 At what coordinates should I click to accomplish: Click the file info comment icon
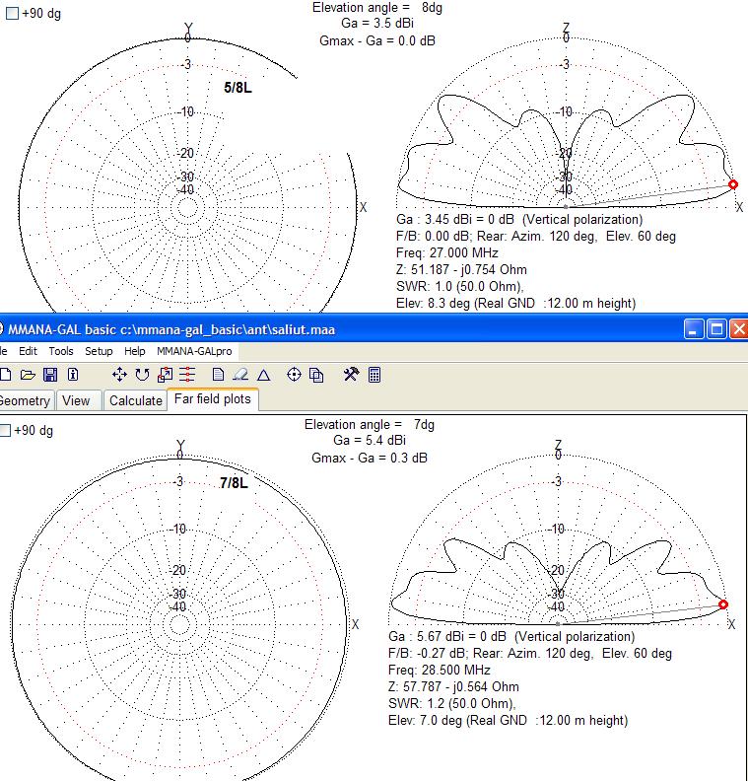(73, 375)
